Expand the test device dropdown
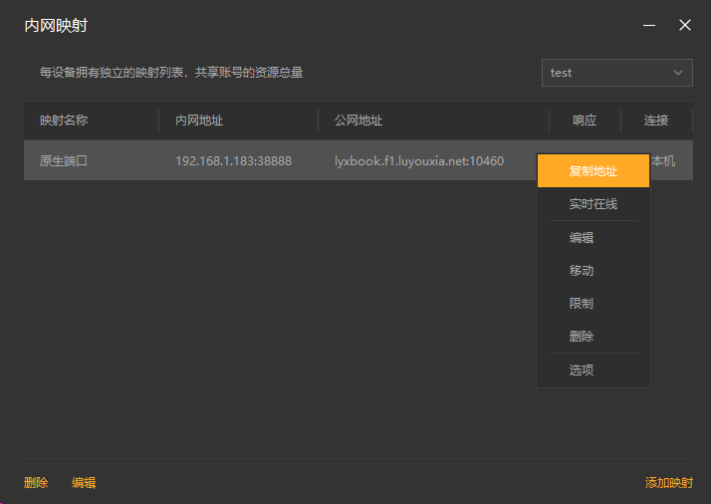This screenshot has height=504, width=711. (x=616, y=73)
